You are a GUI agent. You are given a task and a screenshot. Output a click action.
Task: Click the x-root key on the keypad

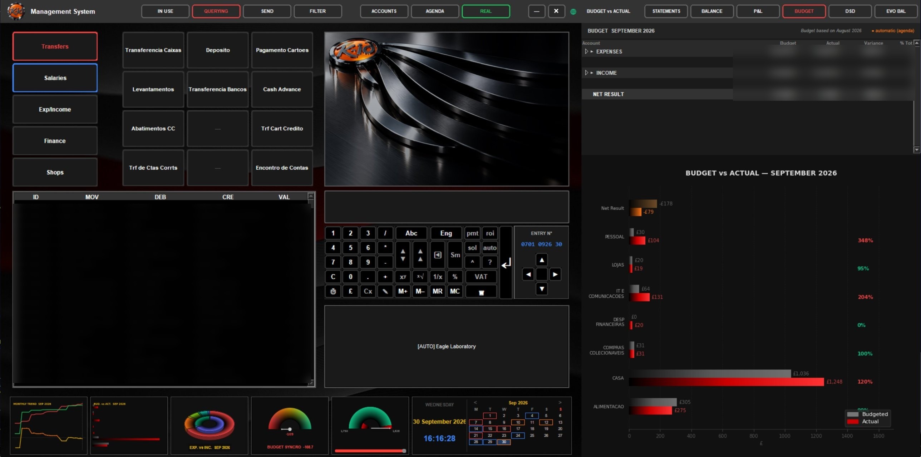coord(420,277)
